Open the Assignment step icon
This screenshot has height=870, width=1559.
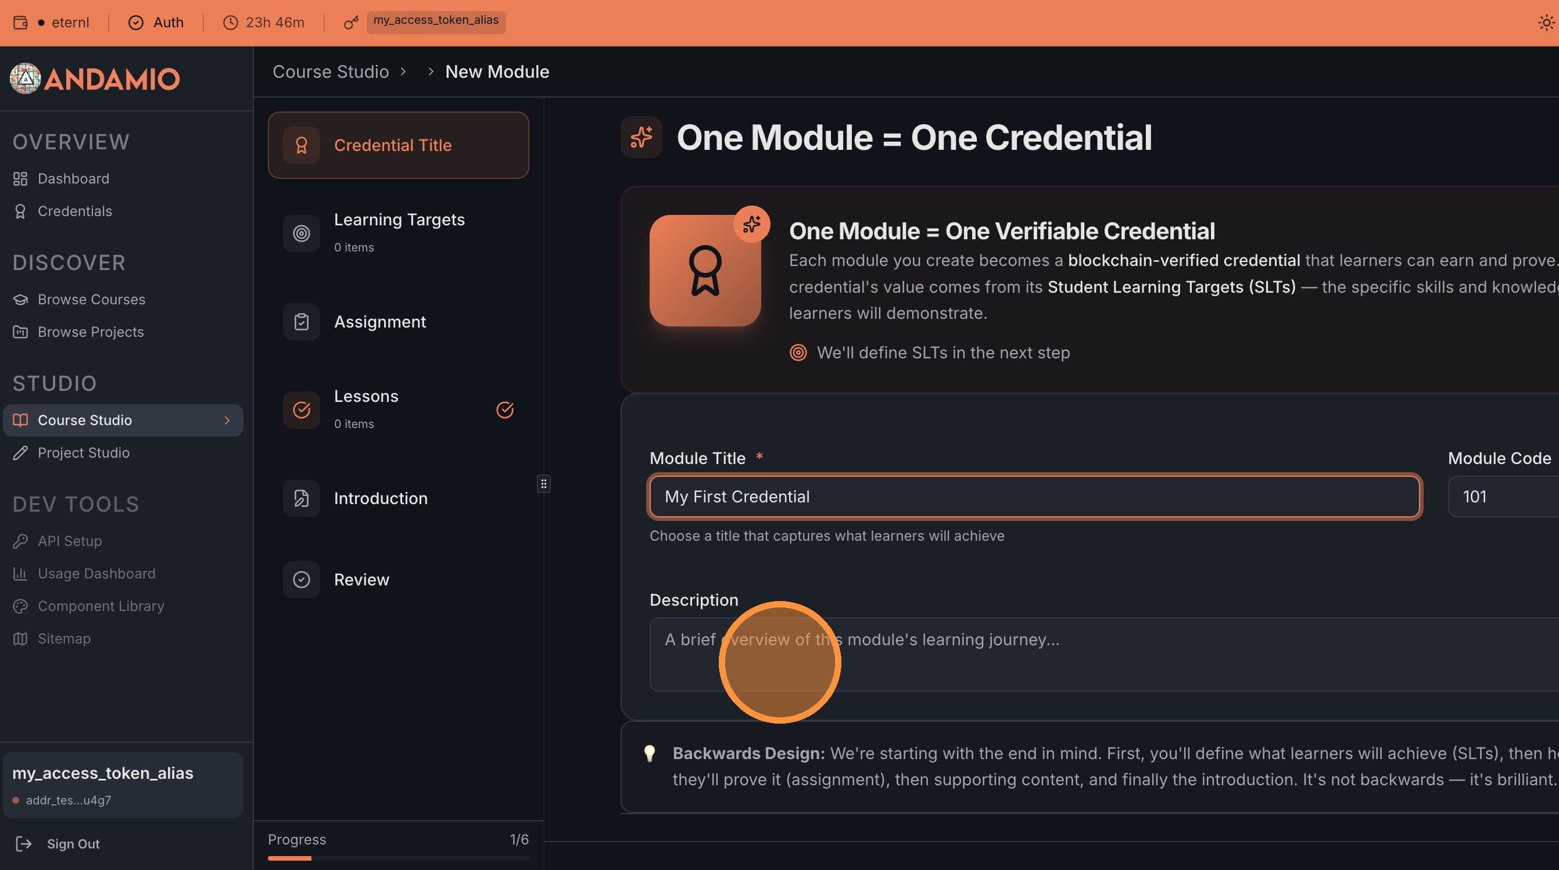pyautogui.click(x=302, y=322)
